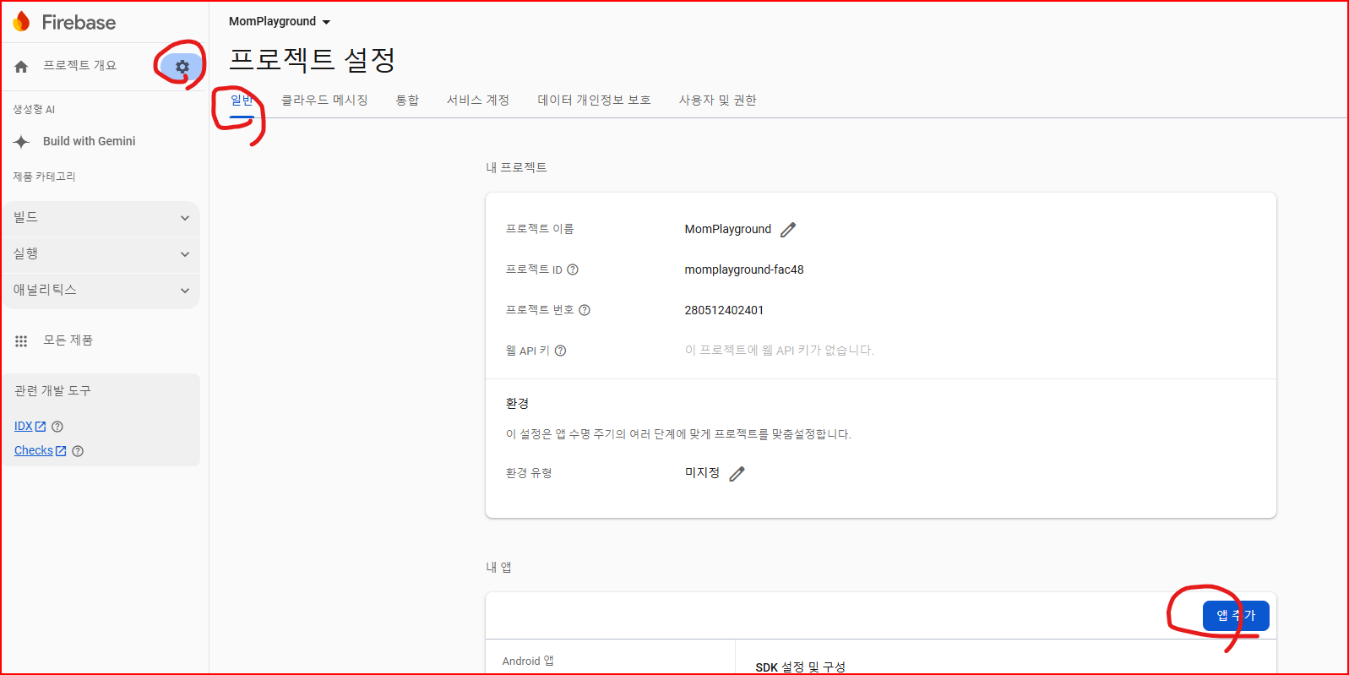Viewport: 1349px width, 675px height.
Task: Click help icon next to Checks
Action: tap(78, 451)
